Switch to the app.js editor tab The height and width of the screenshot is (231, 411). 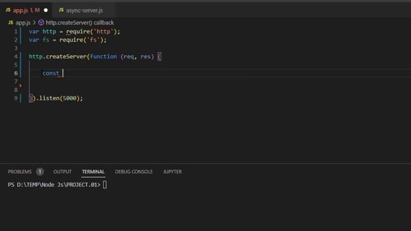click(26, 10)
